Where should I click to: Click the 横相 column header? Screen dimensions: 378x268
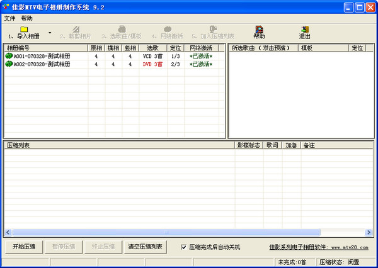(113, 48)
